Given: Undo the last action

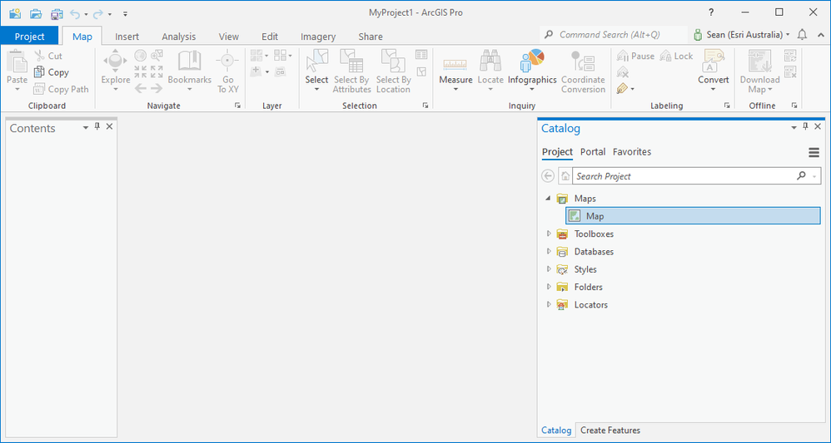Looking at the screenshot, I should (75, 13).
